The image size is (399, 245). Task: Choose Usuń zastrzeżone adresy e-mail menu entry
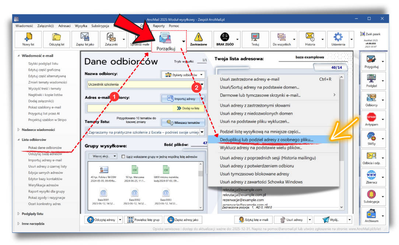[274, 79]
